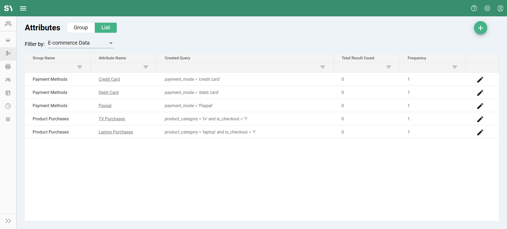This screenshot has height=229, width=507.
Task: Expand the sidebar with double chevron
Action: pyautogui.click(x=8, y=221)
